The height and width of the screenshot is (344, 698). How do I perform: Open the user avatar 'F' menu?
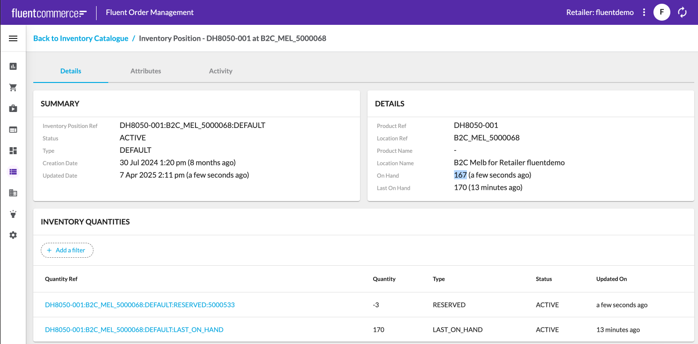(x=661, y=13)
